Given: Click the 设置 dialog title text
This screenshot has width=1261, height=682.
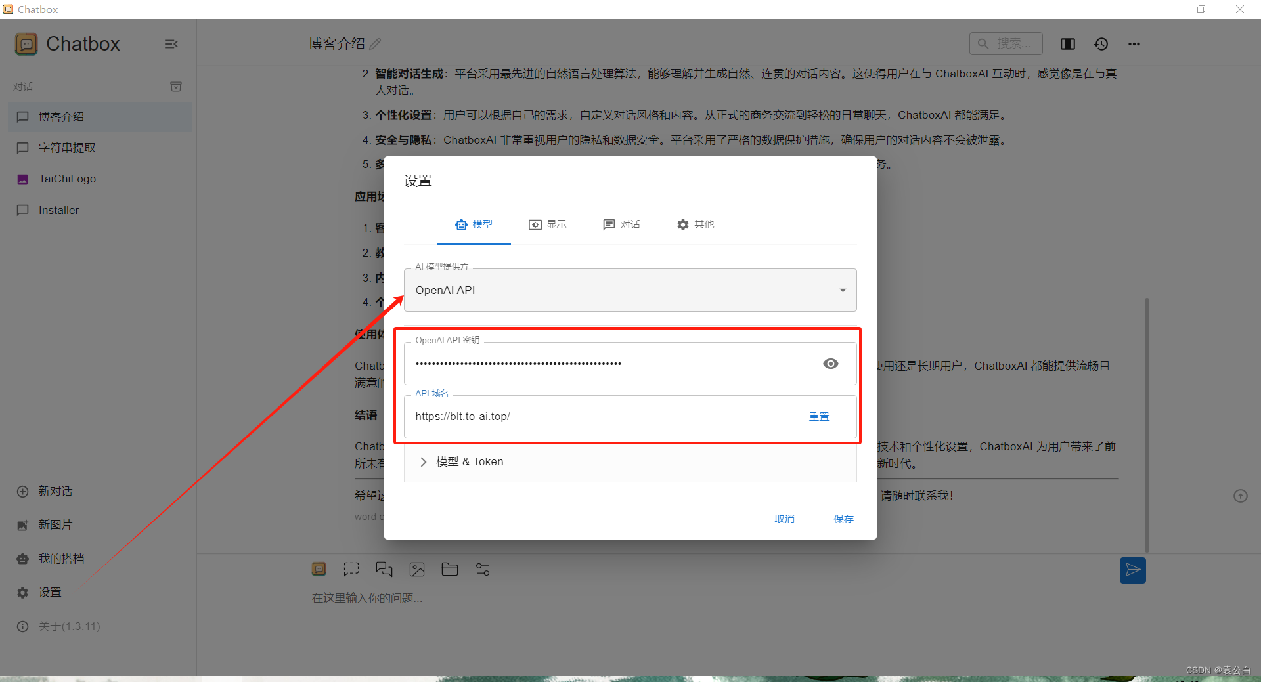Looking at the screenshot, I should (x=418, y=181).
